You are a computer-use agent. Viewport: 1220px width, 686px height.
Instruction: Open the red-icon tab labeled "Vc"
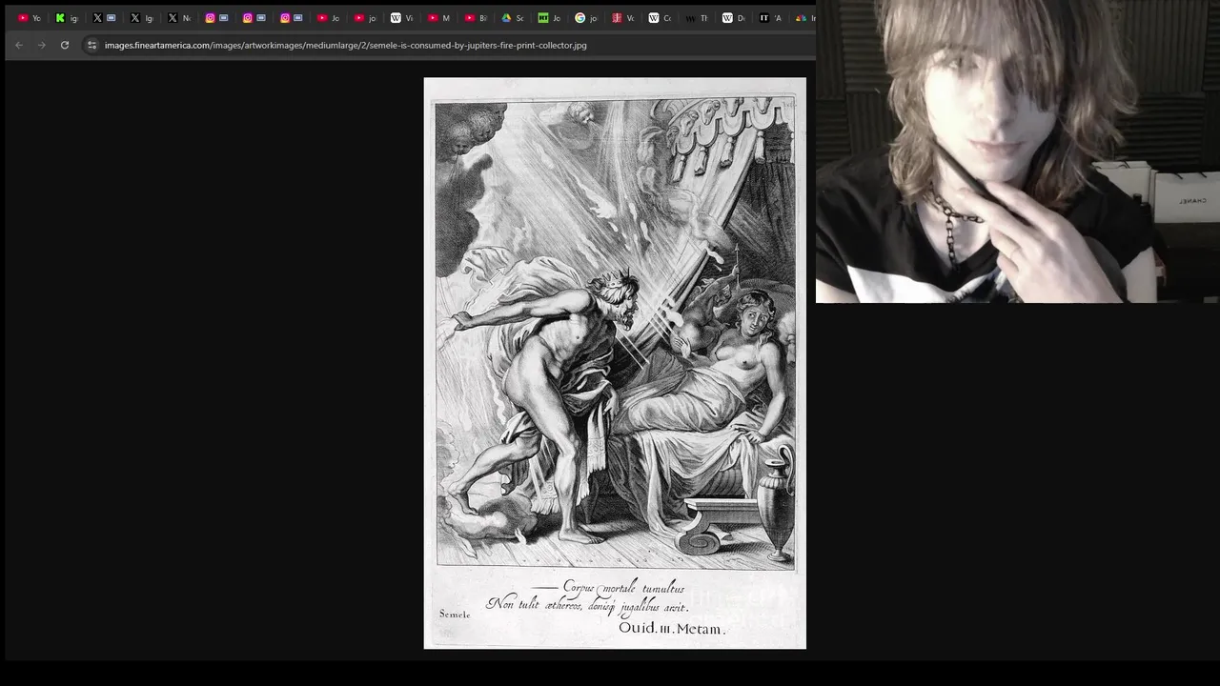pyautogui.click(x=624, y=18)
